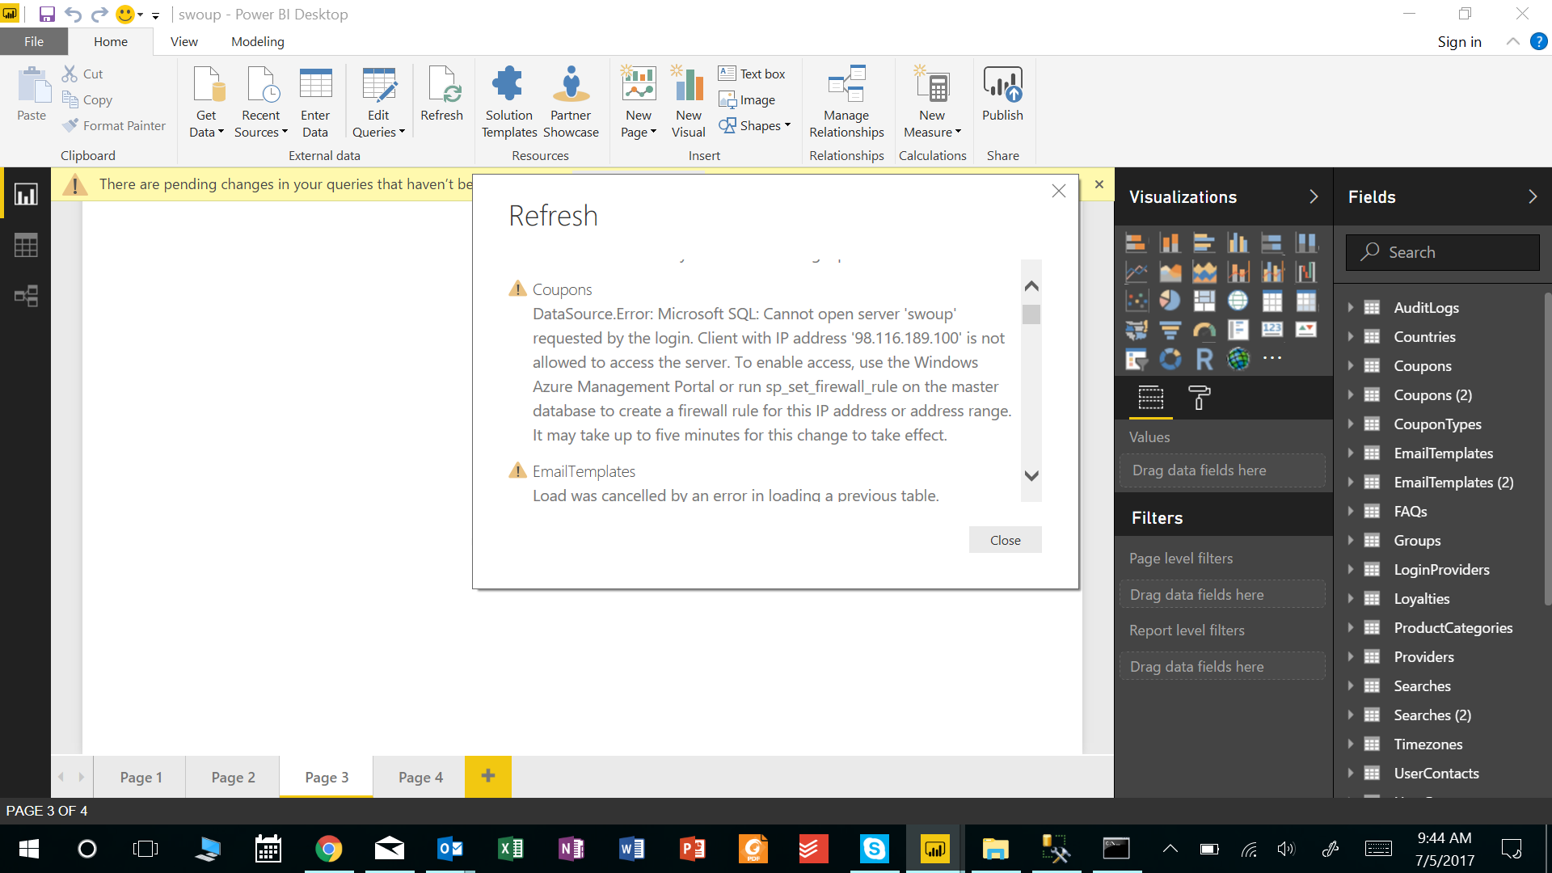The height and width of the screenshot is (873, 1552).
Task: Switch to Report view in left sidebar
Action: [x=26, y=195]
